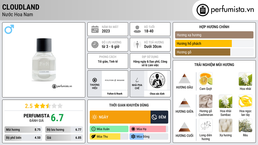Click the Trải nghiệm mùi hương heading
This screenshot has height=145, width=258.
coord(214,65)
